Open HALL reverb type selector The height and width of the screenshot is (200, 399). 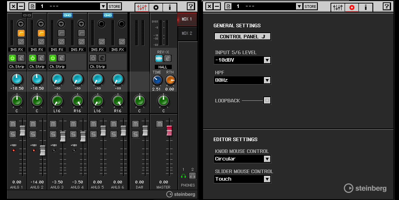coord(163,67)
